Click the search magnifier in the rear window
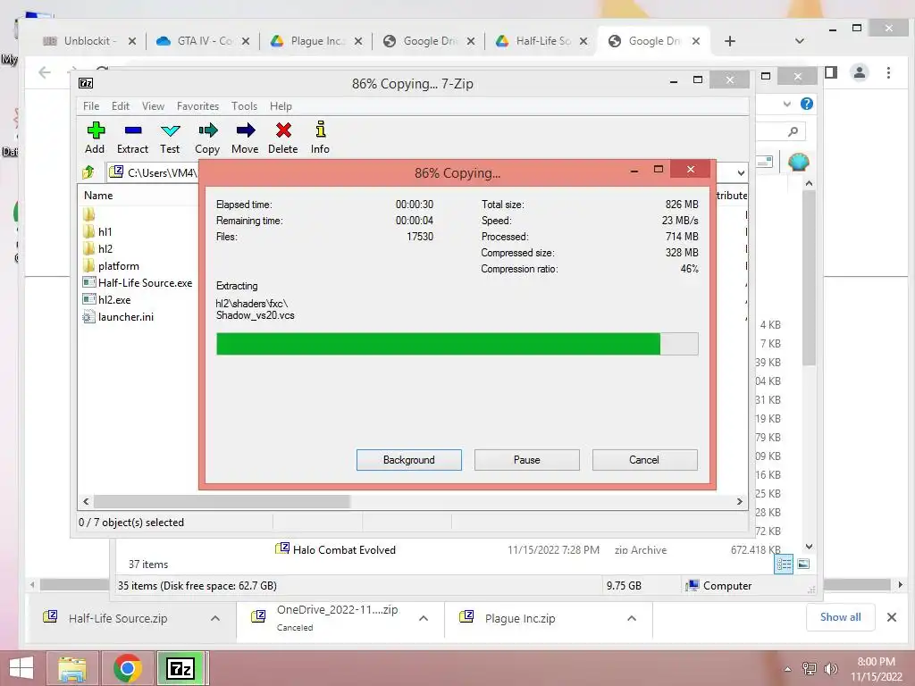 (x=793, y=131)
